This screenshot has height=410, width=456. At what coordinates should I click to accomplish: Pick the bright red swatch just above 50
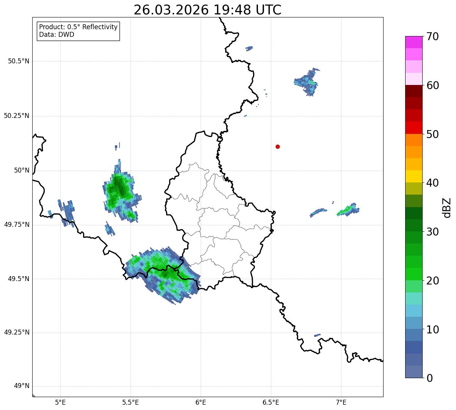(x=414, y=128)
